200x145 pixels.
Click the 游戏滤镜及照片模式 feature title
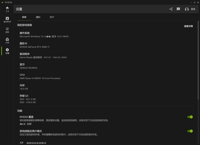(31, 131)
